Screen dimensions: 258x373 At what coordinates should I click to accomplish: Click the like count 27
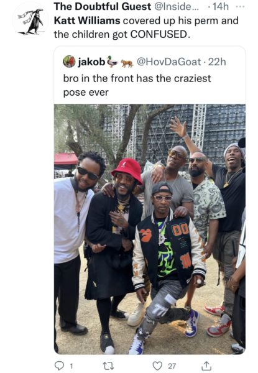(172, 366)
